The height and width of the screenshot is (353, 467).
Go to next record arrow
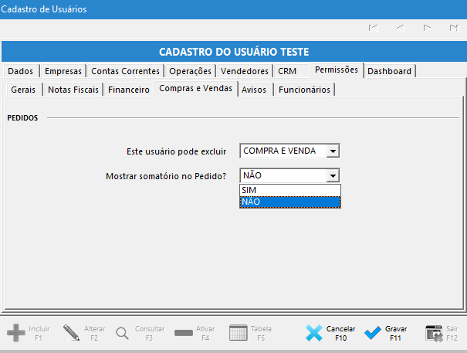[x=427, y=28]
